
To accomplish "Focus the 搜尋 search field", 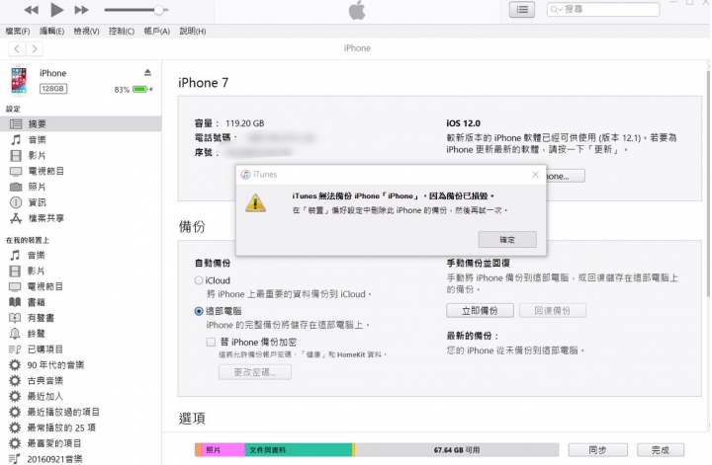I will point(603,10).
